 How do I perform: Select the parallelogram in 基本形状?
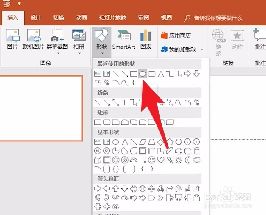pos(143,142)
